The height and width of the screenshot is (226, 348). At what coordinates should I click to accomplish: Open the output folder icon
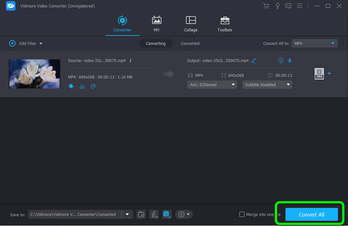coord(141,214)
